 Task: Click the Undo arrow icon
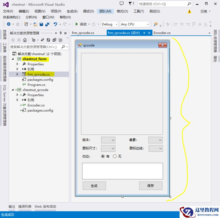(55, 24)
